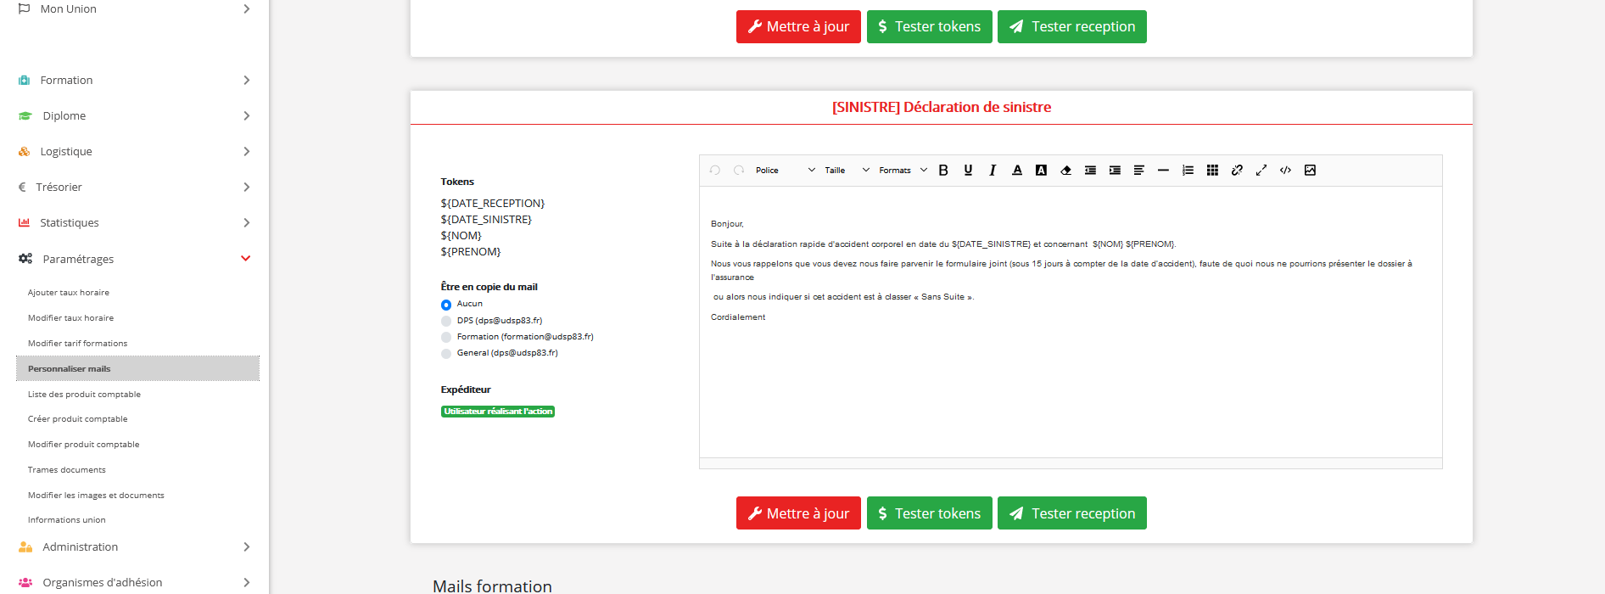Viewport: 1605px width, 594px height.
Task: Click Mettre à jour below sinistre mail
Action: (x=798, y=513)
